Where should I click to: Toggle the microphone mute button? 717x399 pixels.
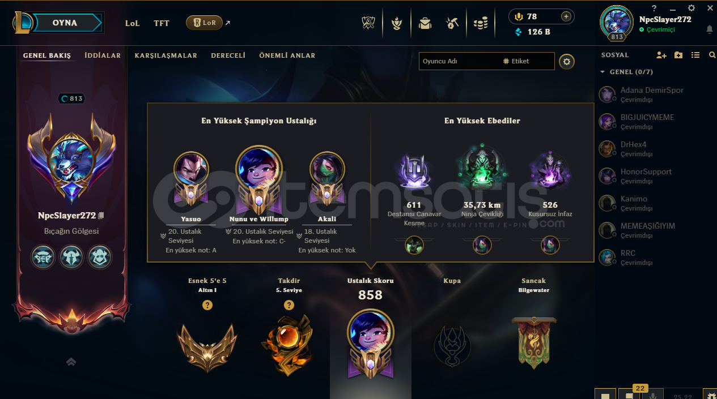(x=653, y=396)
